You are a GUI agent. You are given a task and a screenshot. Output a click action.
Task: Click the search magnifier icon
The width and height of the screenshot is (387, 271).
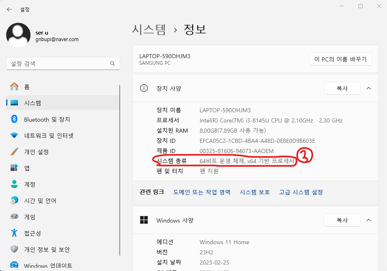112,63
